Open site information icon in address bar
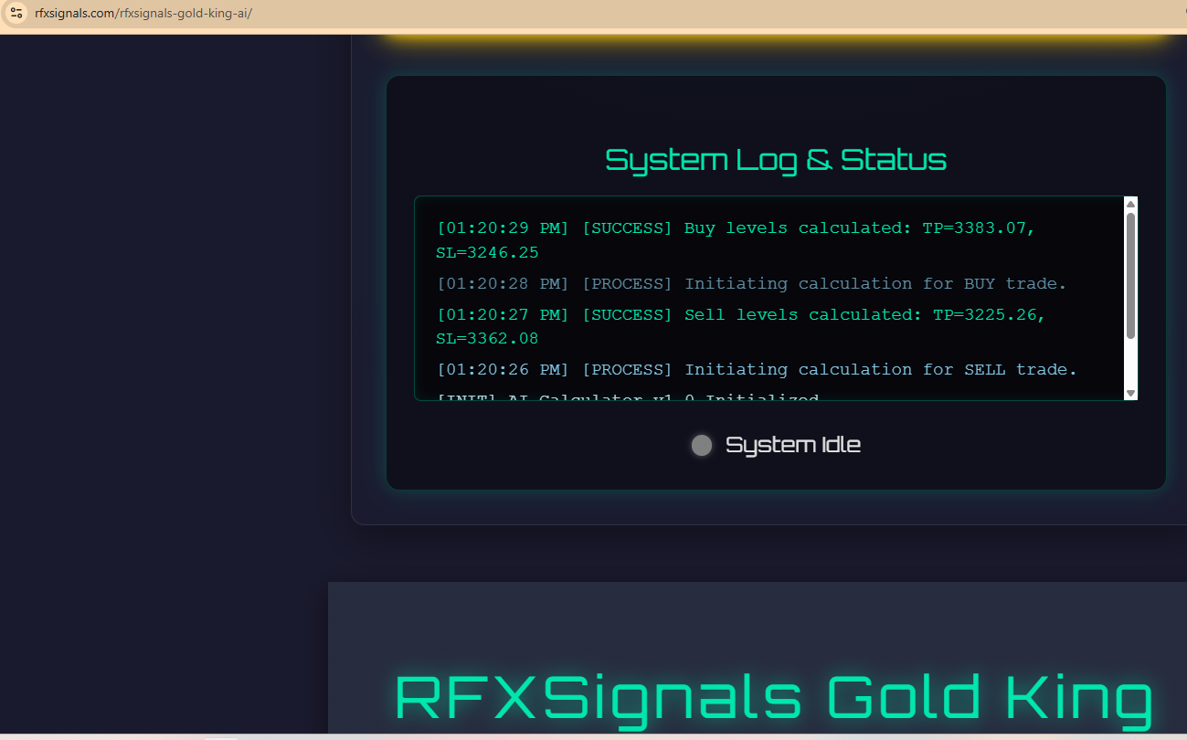The height and width of the screenshot is (740, 1187). point(16,13)
